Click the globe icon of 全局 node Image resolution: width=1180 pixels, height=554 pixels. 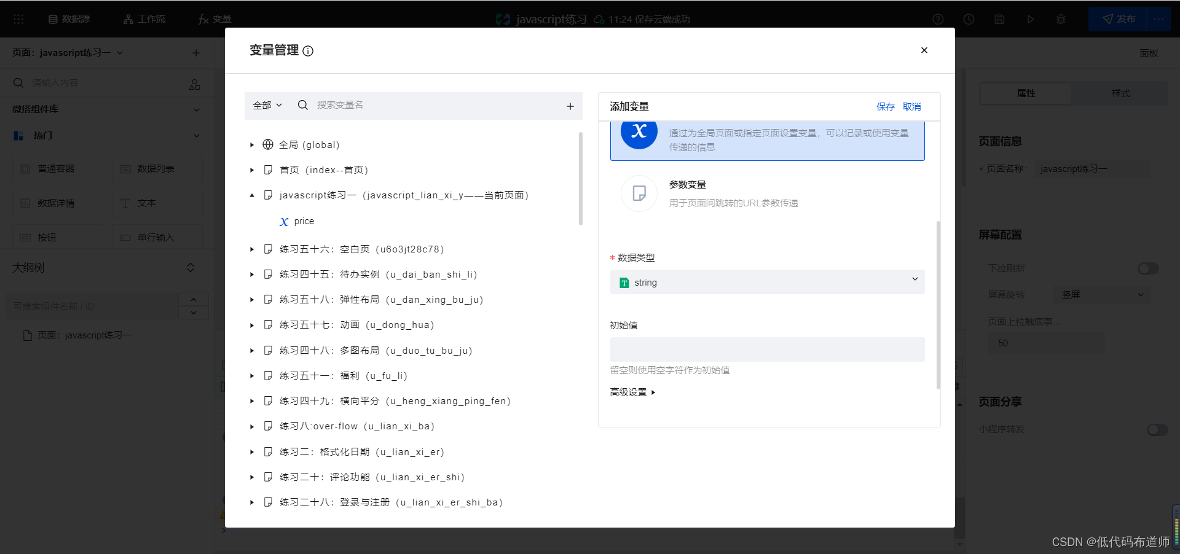click(x=268, y=144)
